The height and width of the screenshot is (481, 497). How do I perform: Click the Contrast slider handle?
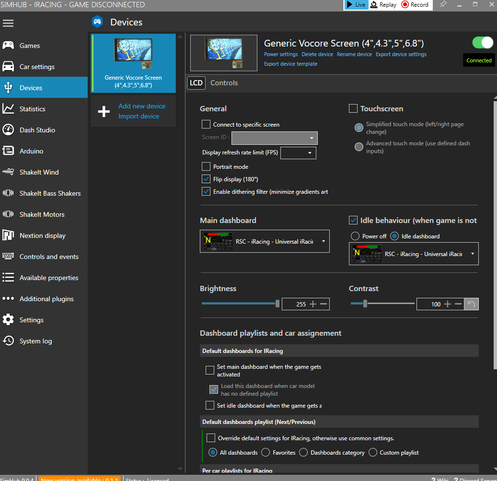click(365, 304)
